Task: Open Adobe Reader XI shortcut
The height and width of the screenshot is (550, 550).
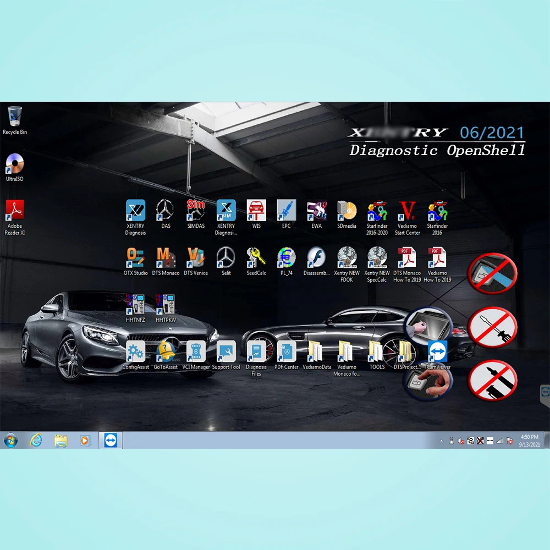Action: 15,217
